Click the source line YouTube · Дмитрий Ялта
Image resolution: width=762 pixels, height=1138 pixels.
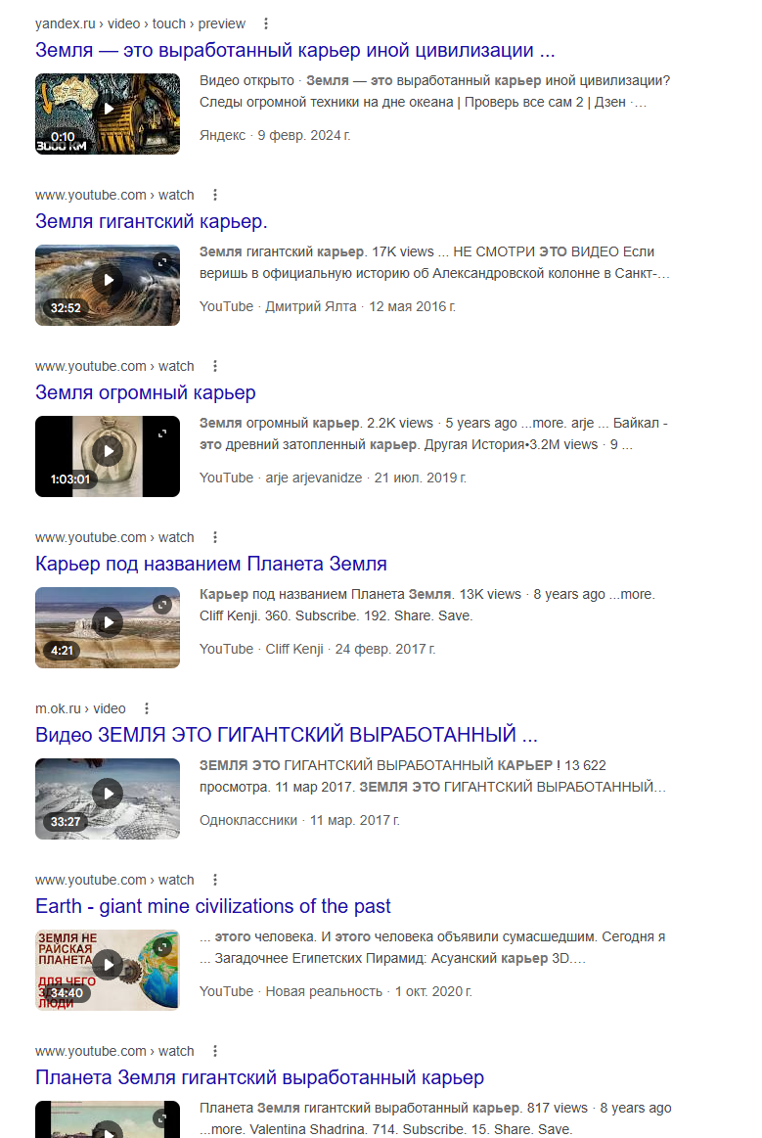328,307
